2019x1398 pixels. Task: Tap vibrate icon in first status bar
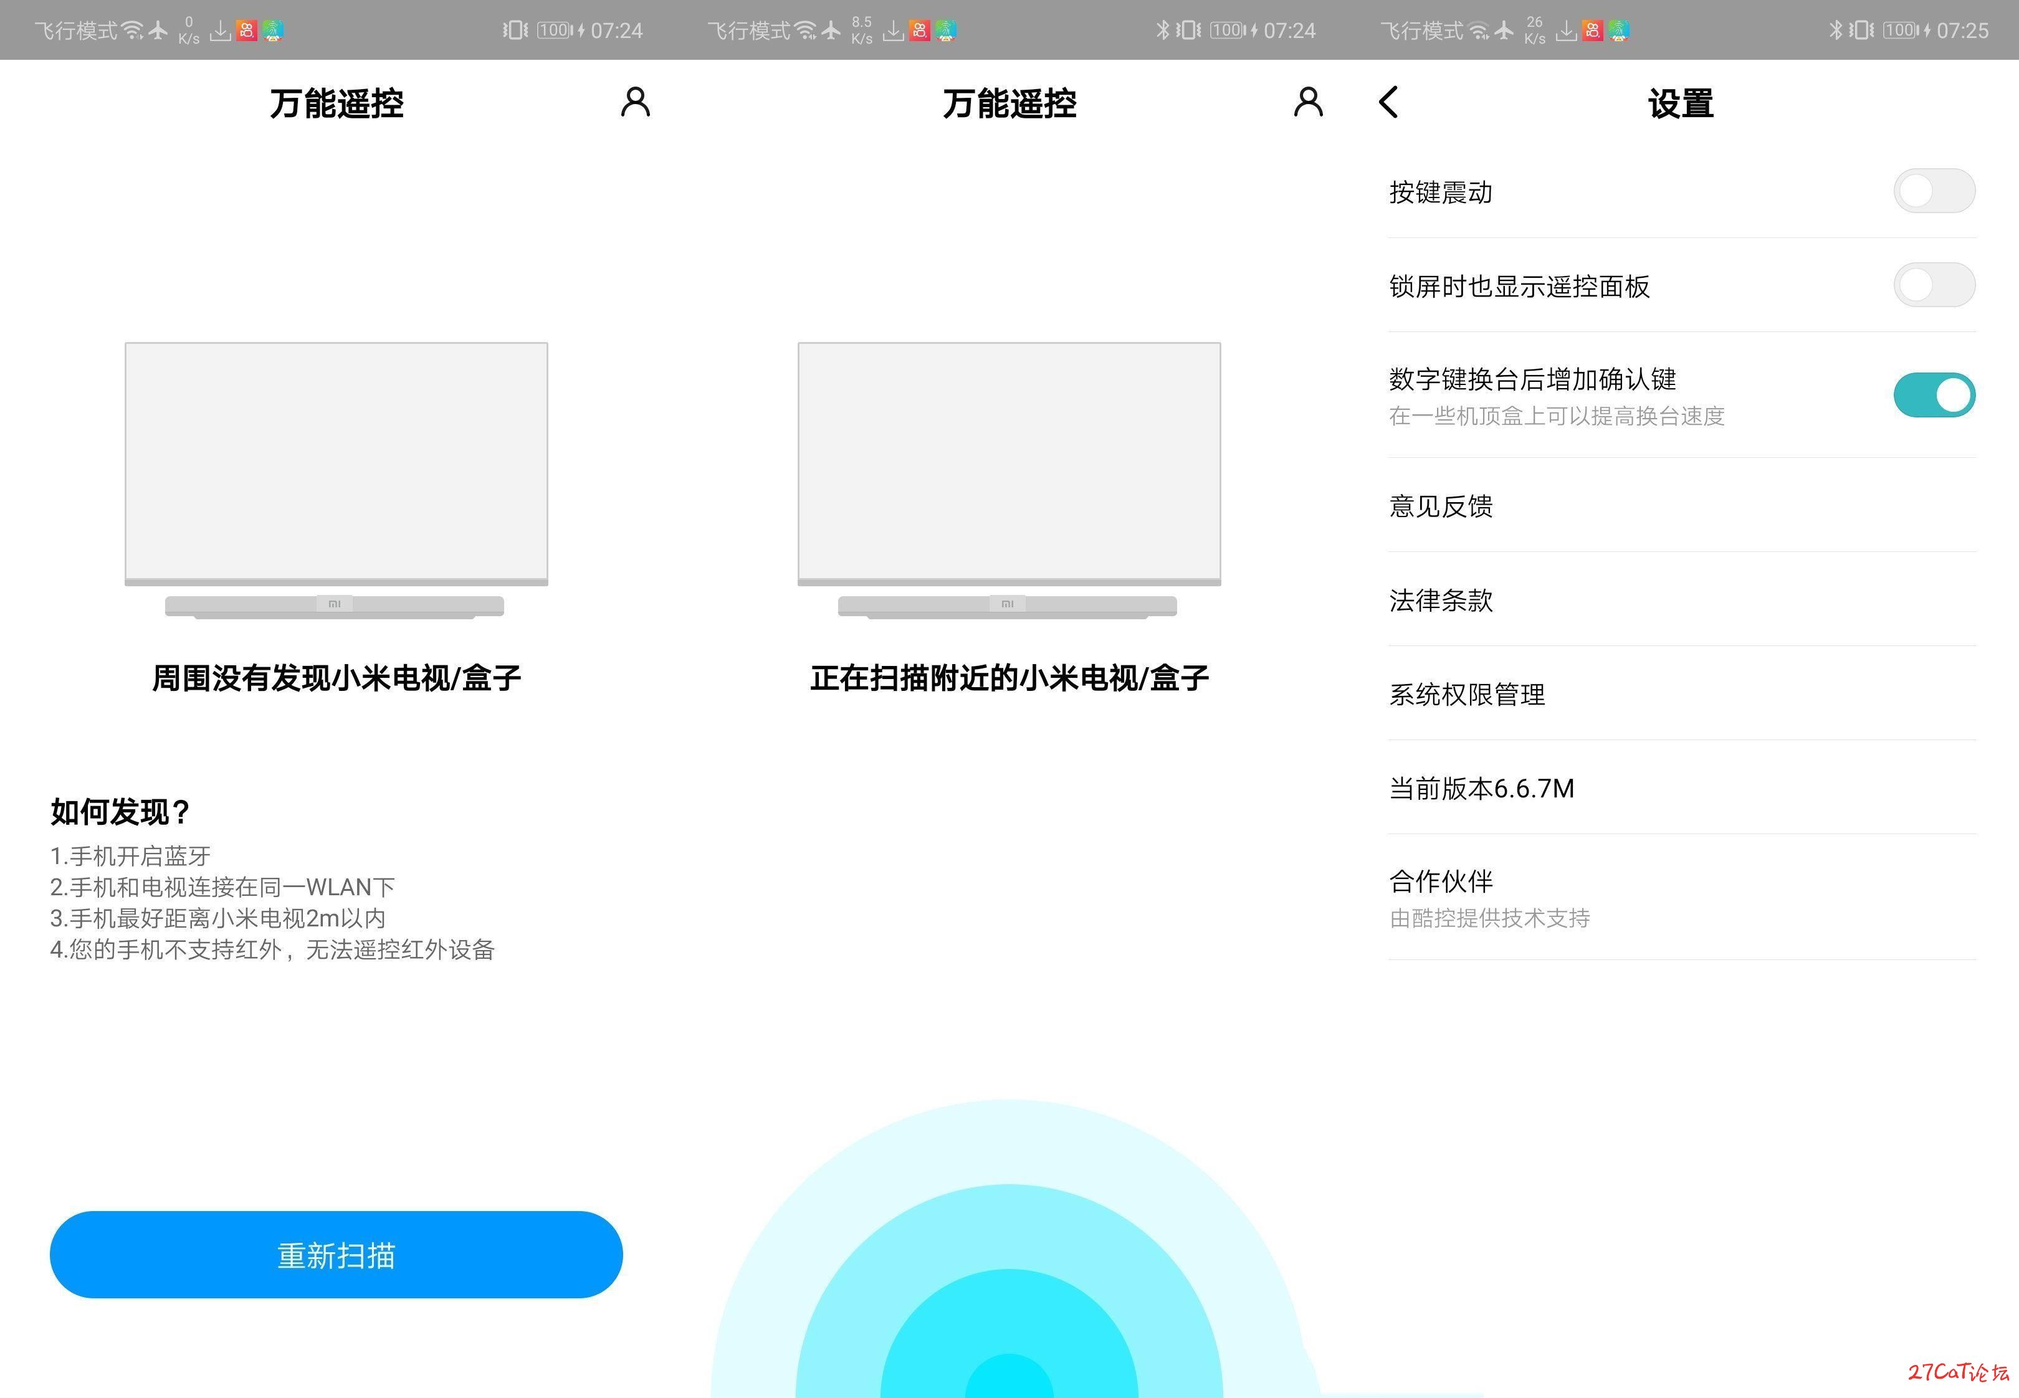pyautogui.click(x=515, y=30)
